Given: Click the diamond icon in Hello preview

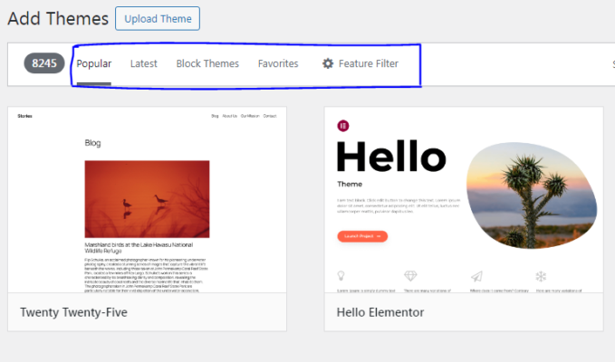Looking at the screenshot, I should coord(410,276).
